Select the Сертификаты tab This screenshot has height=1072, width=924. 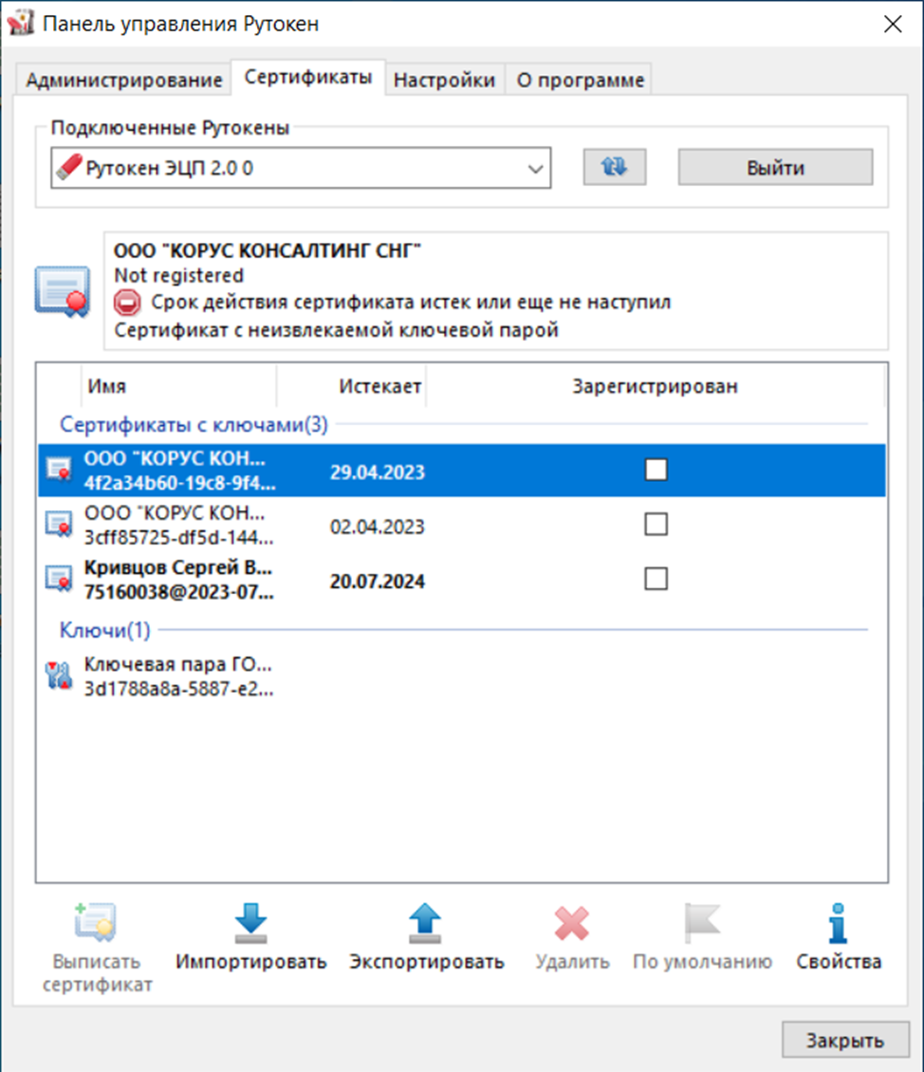(x=308, y=77)
